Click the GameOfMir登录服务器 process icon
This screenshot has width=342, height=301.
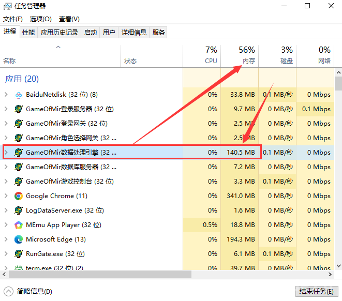tap(19, 109)
